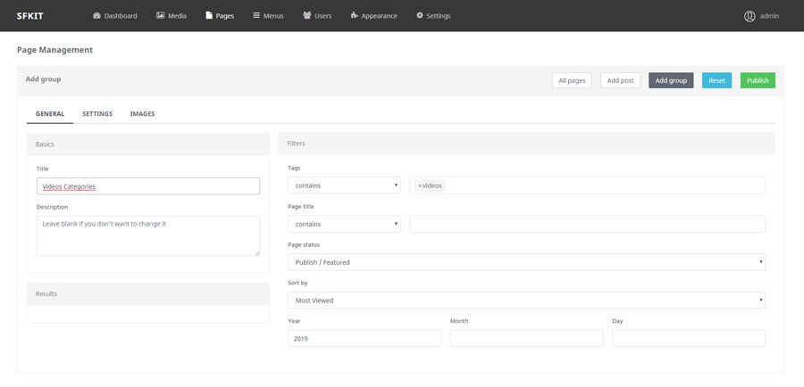Click the Media image icon
The height and width of the screenshot is (387, 804).
[x=160, y=16]
